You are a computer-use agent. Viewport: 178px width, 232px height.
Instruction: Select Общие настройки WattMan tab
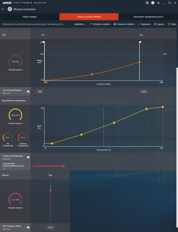tap(89, 17)
